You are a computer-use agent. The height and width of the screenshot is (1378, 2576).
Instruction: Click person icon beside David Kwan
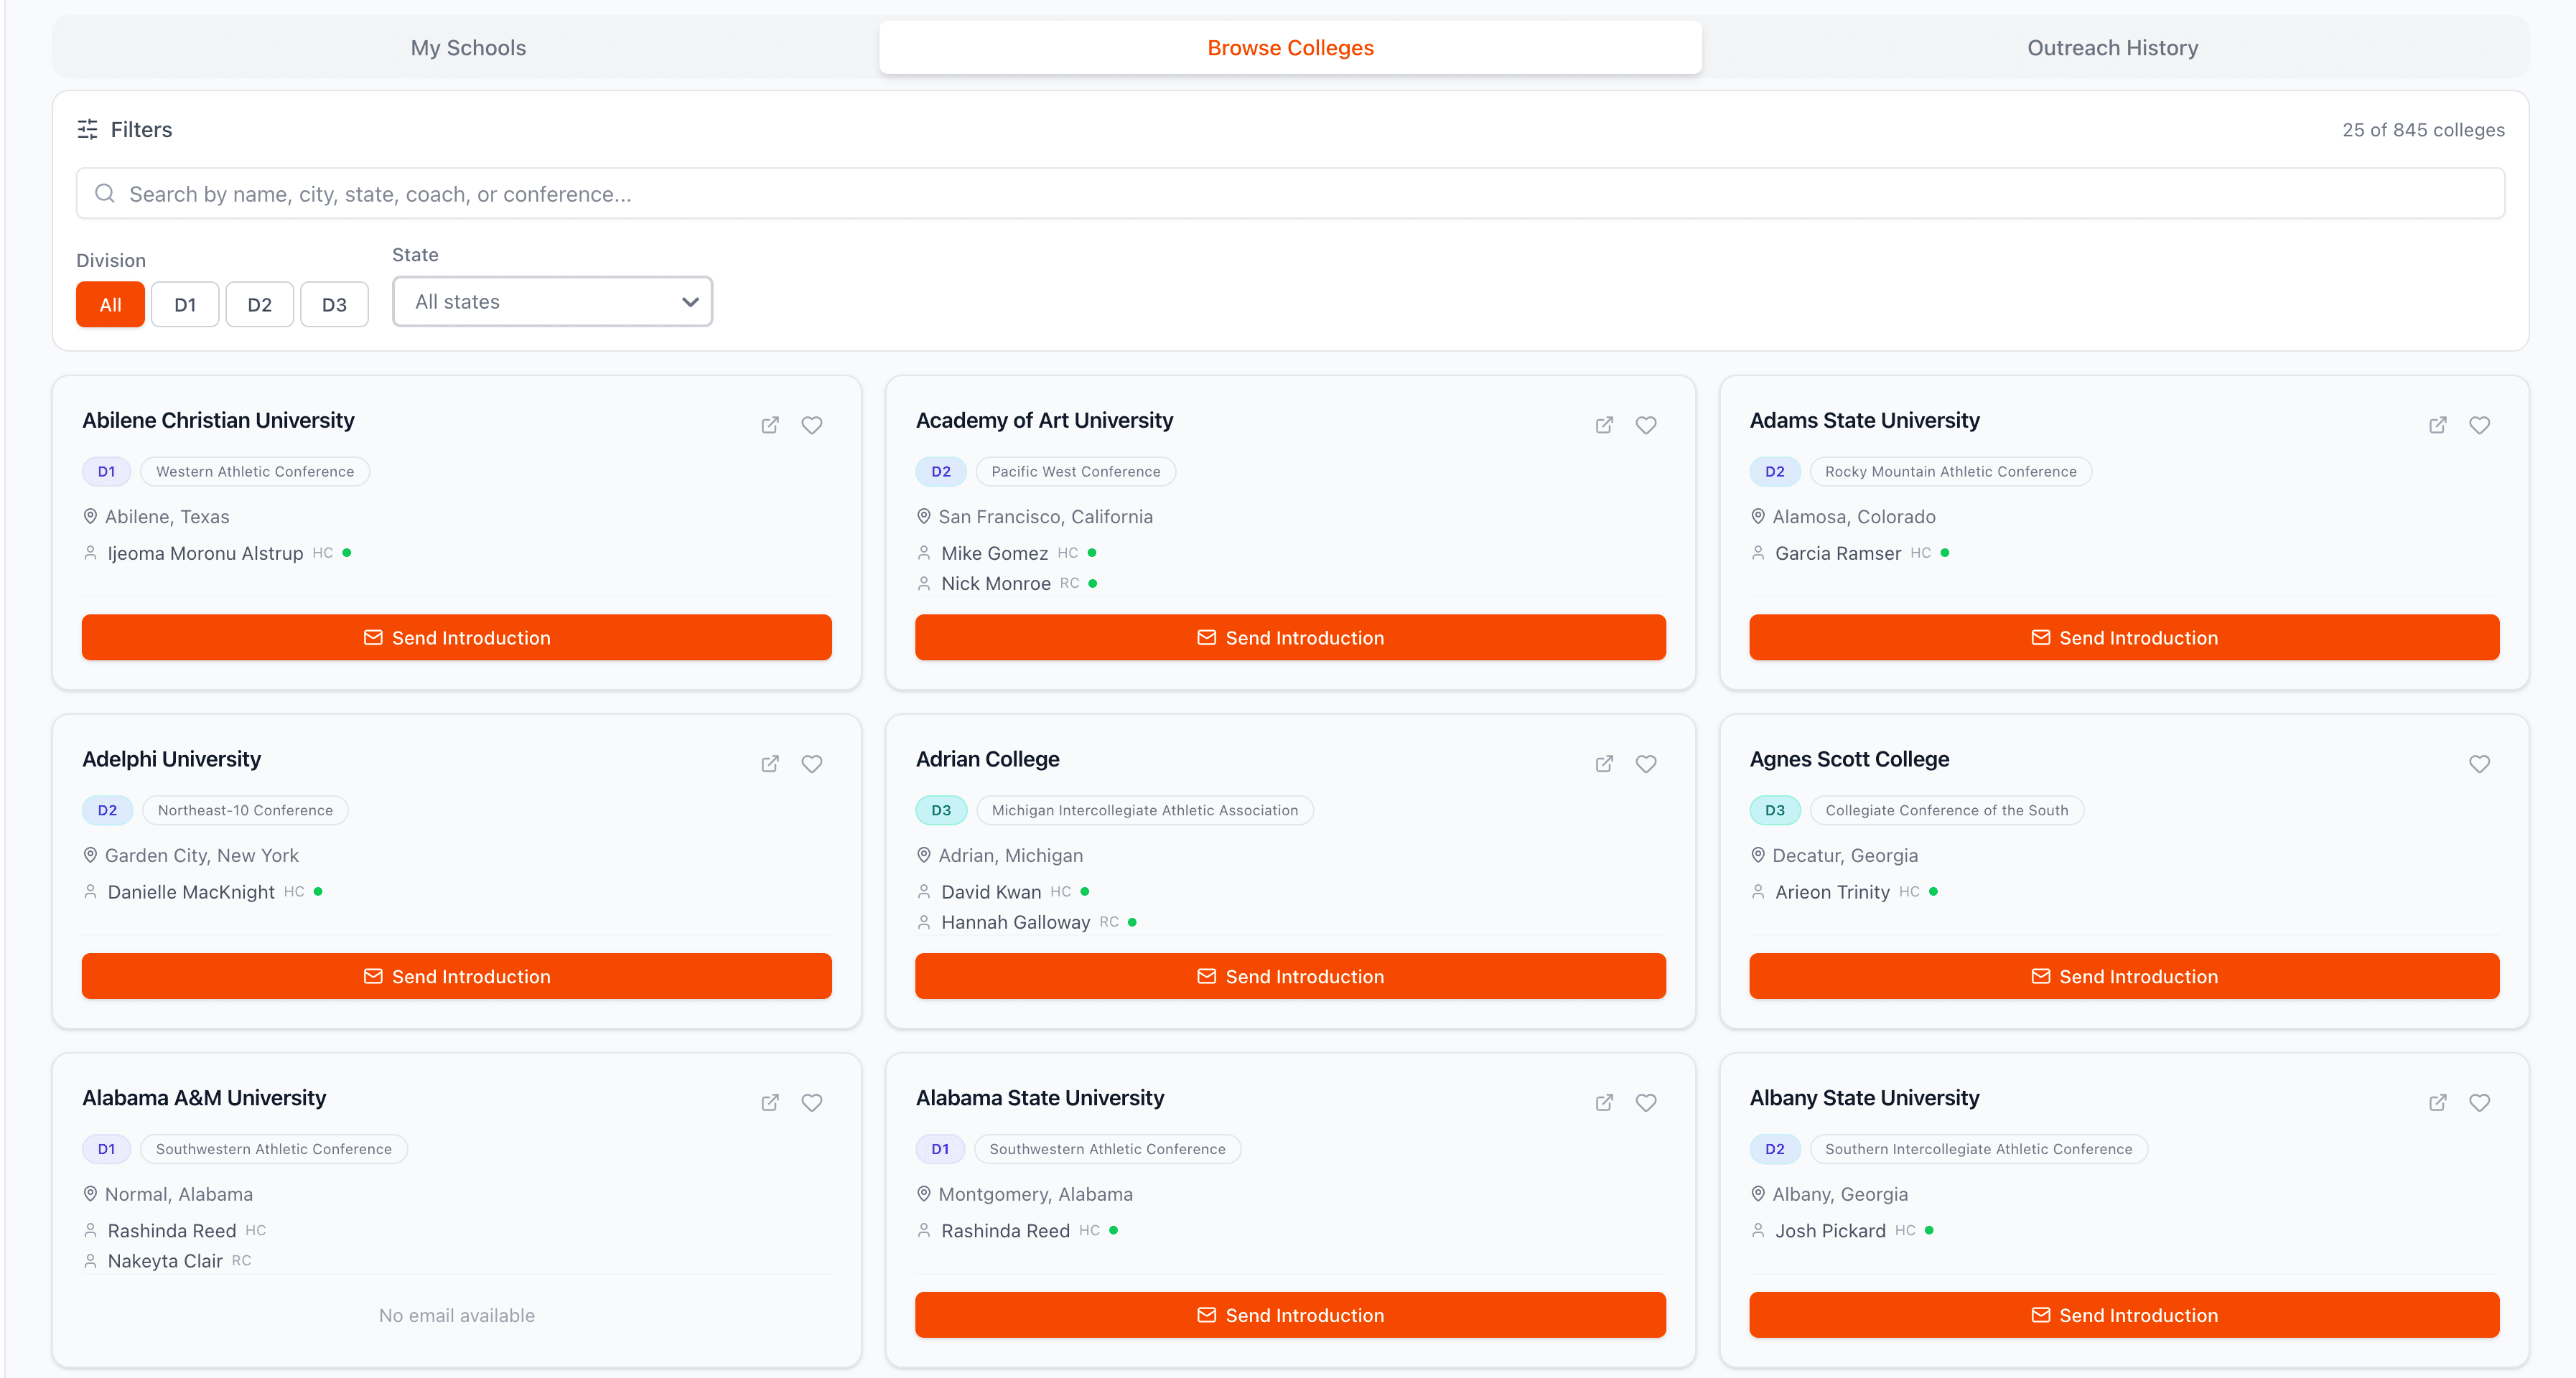point(924,892)
